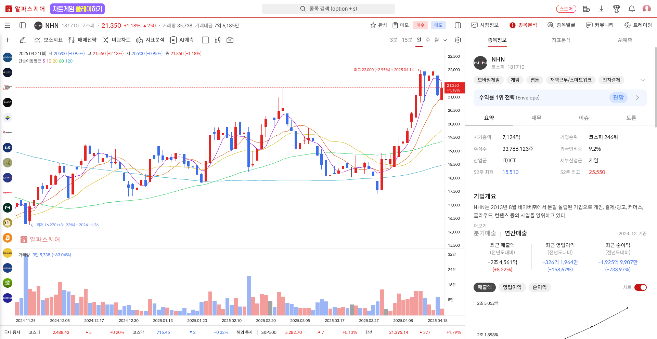Click the blue 매도 sell button

[438, 25]
